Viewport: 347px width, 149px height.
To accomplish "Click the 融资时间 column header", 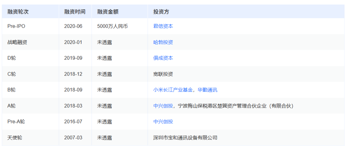I will (x=75, y=12).
